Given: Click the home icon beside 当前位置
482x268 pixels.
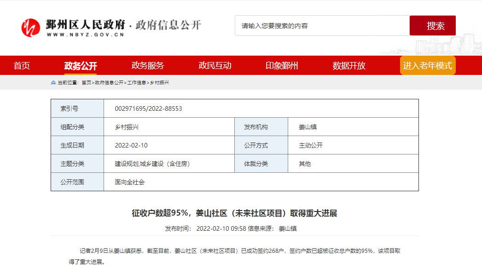Looking at the screenshot, I should coord(53,83).
